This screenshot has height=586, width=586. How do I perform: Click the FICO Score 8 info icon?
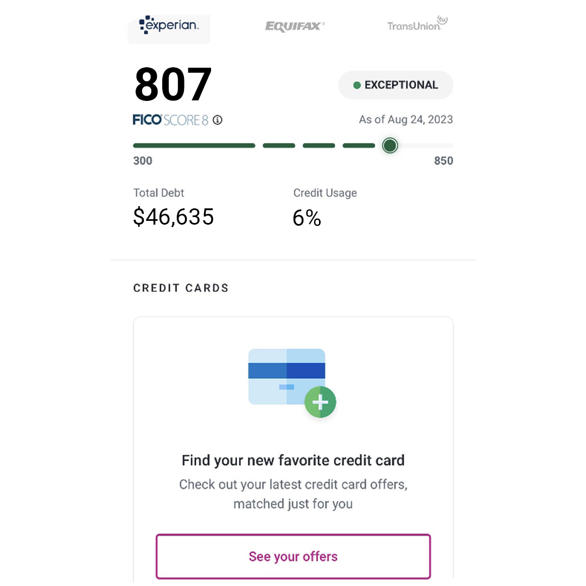pyautogui.click(x=218, y=120)
